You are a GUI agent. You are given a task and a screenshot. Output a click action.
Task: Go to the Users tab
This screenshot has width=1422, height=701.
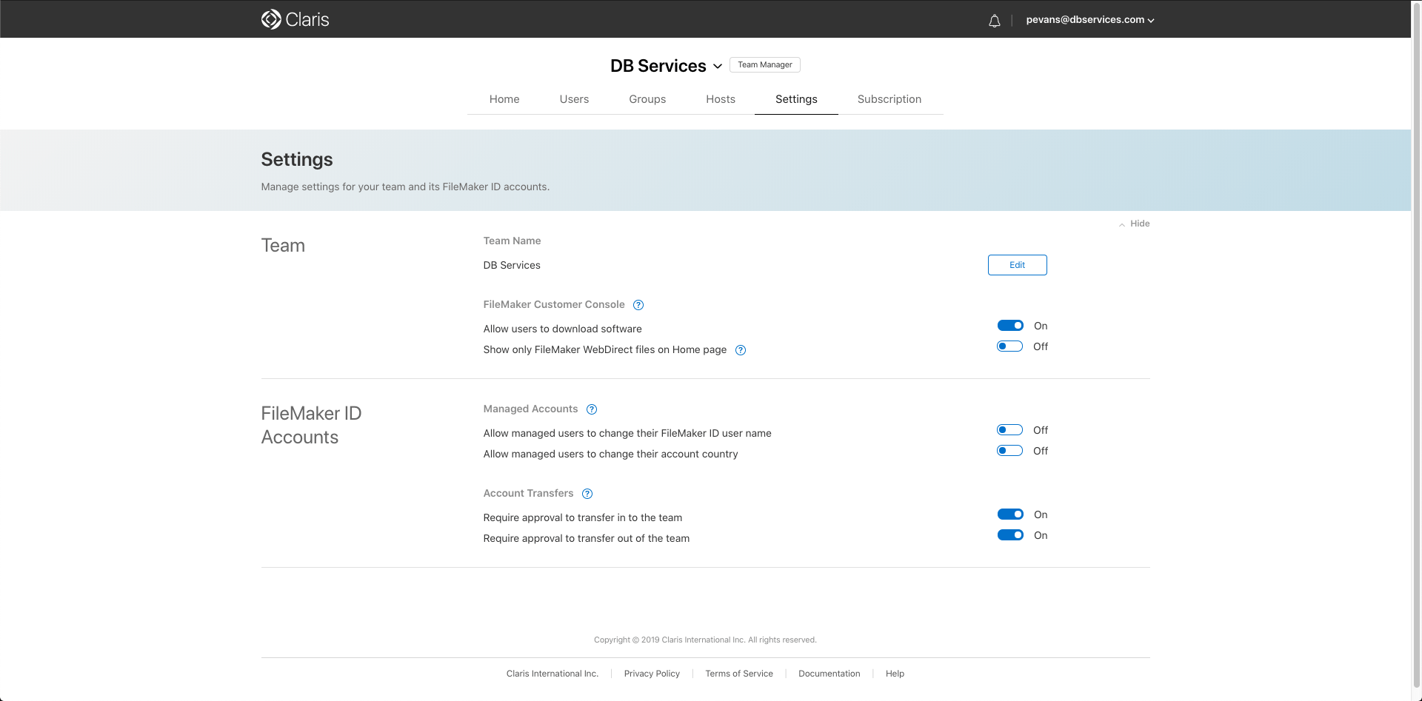pos(574,99)
